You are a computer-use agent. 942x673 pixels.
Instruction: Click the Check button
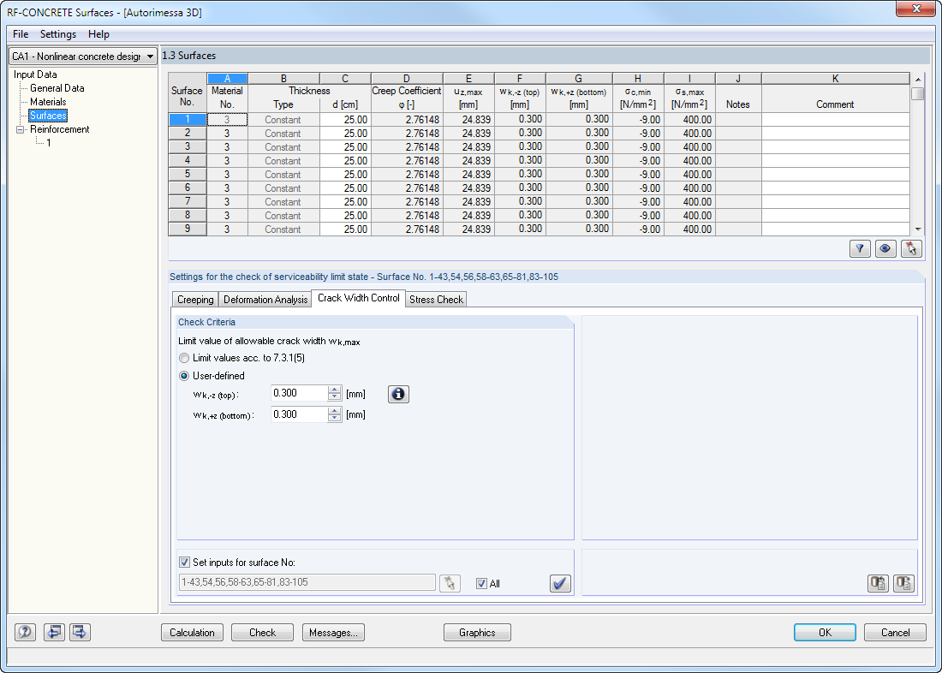tap(263, 632)
